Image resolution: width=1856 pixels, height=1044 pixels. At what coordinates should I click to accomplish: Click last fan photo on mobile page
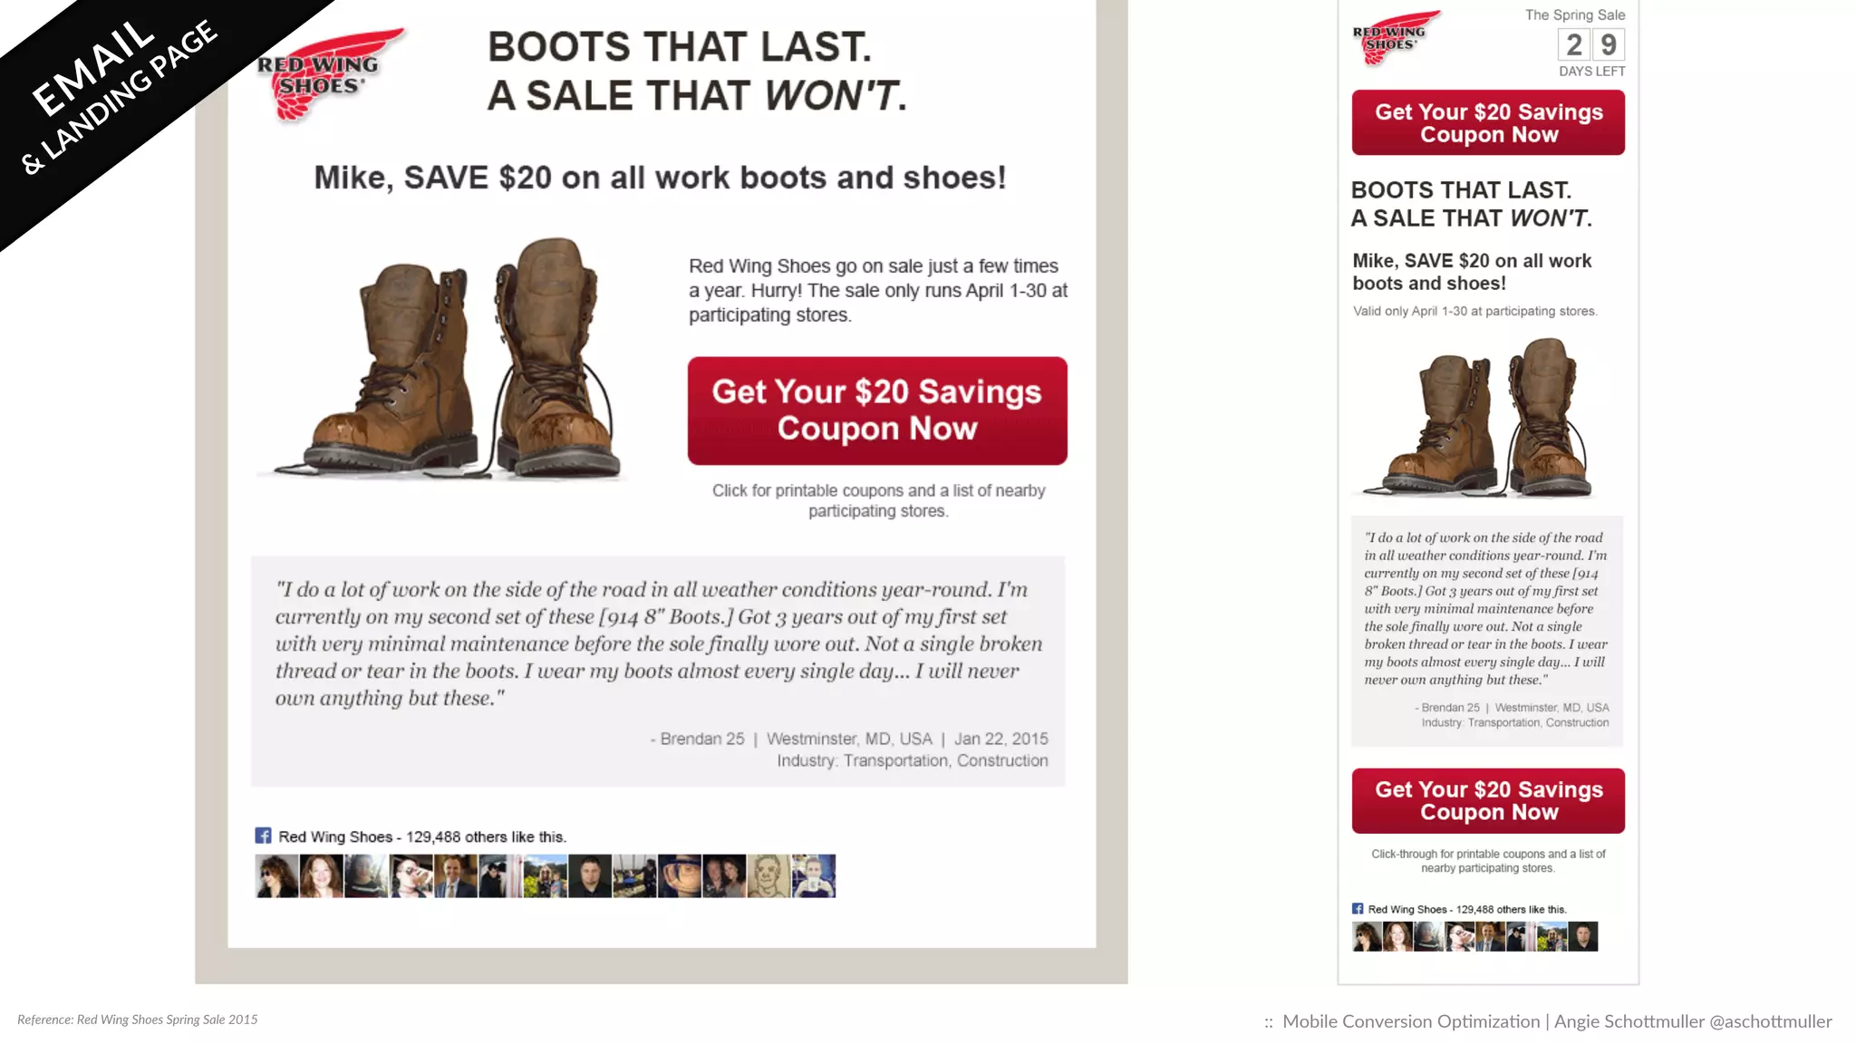(x=1583, y=936)
